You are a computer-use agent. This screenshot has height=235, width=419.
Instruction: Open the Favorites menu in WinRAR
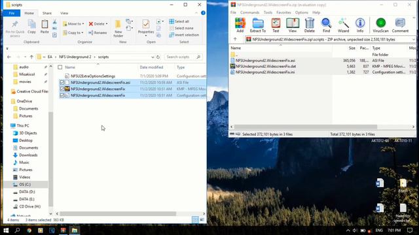coord(283,12)
